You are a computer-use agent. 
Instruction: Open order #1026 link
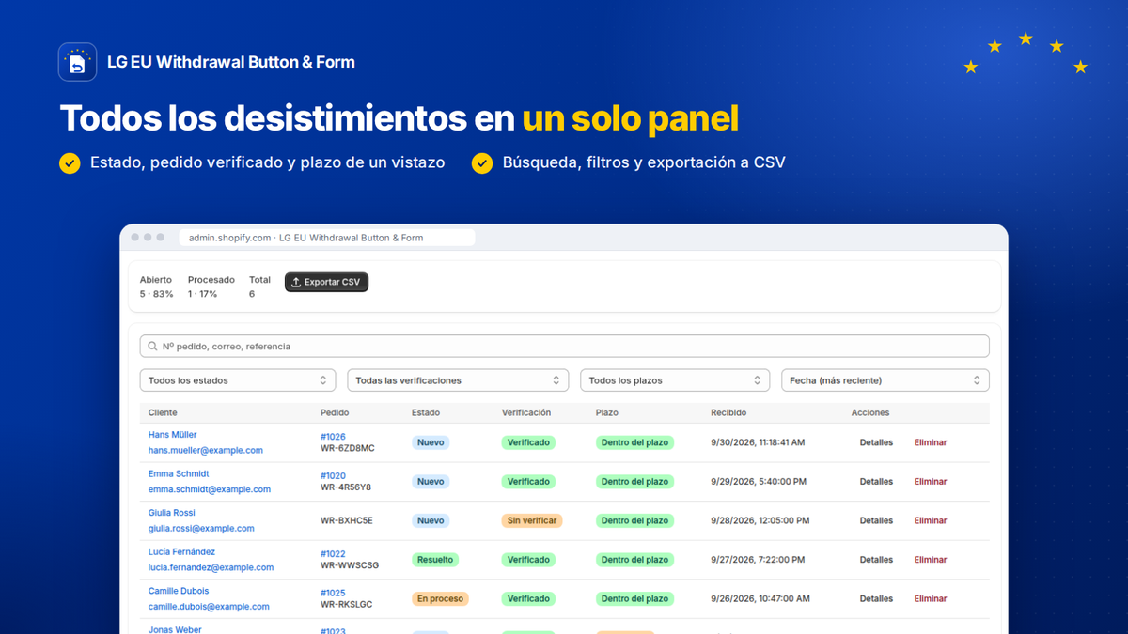(x=333, y=437)
